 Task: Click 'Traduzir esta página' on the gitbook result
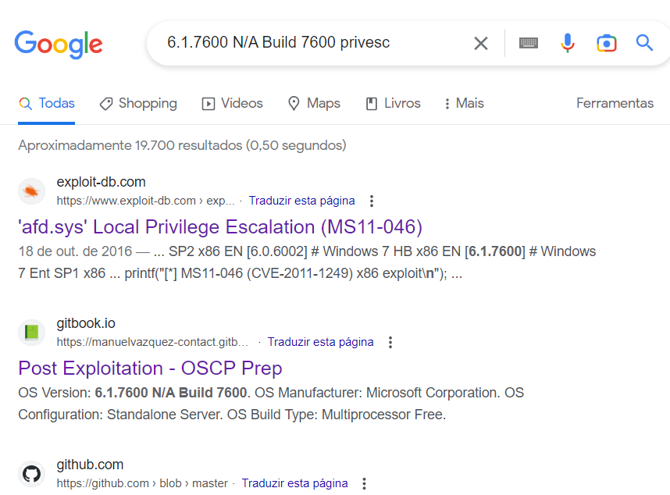(322, 342)
